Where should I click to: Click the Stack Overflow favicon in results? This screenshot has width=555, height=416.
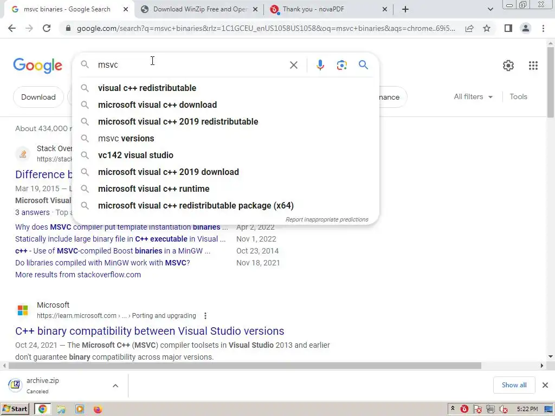pyautogui.click(x=23, y=154)
